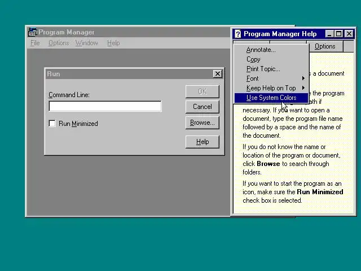Viewport: 361px width, 271px height.
Task: Click the Program Manager Help question mark icon
Action: [238, 34]
